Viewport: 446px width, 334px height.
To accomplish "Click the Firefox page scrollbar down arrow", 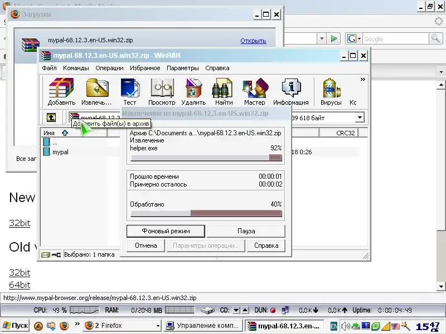I will click(x=441, y=287).
